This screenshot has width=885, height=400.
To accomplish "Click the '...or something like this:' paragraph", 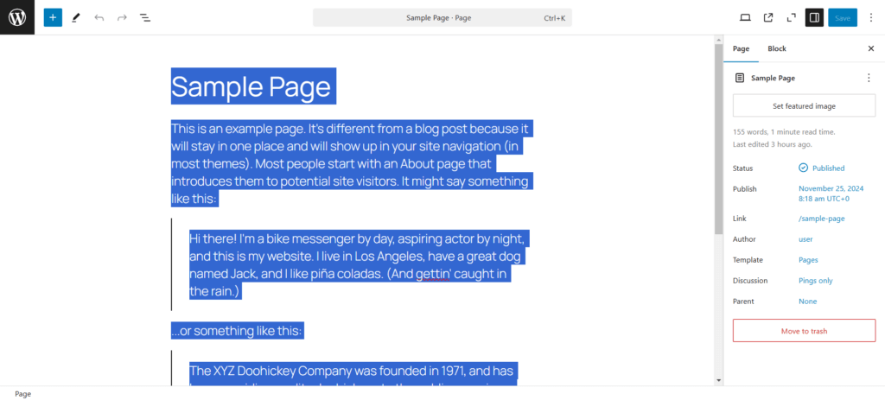I will click(x=238, y=331).
